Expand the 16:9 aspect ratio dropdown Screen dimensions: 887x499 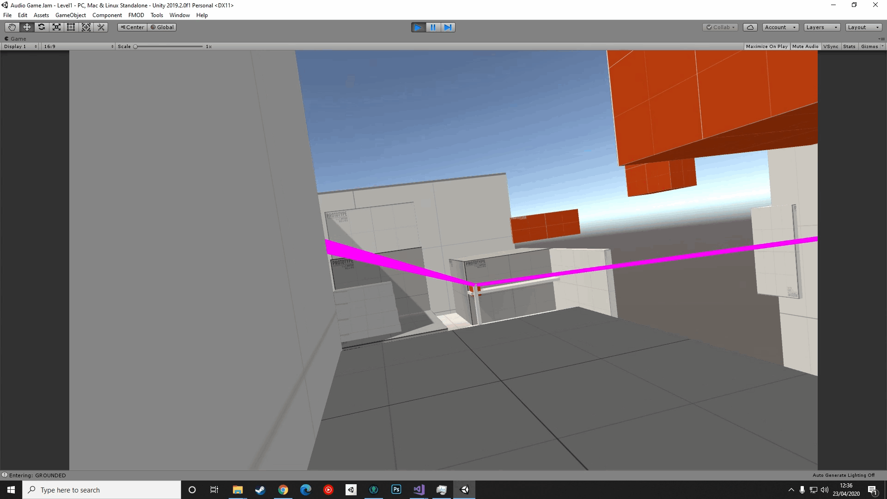click(x=79, y=46)
